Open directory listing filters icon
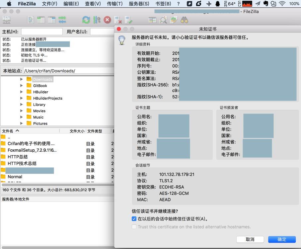301x249 pixels. point(152,20)
